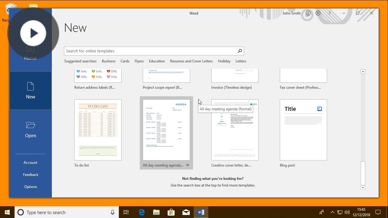
Task: Click the scrollbar down arrow
Action: click(x=363, y=187)
